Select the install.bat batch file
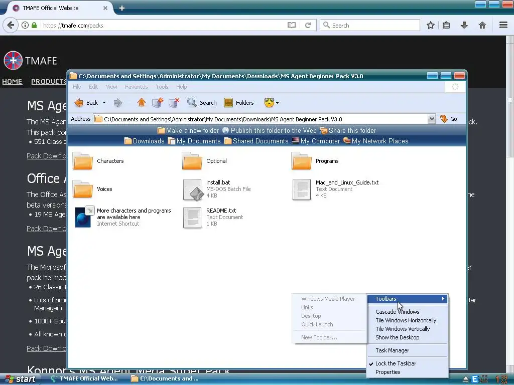 coord(217,189)
